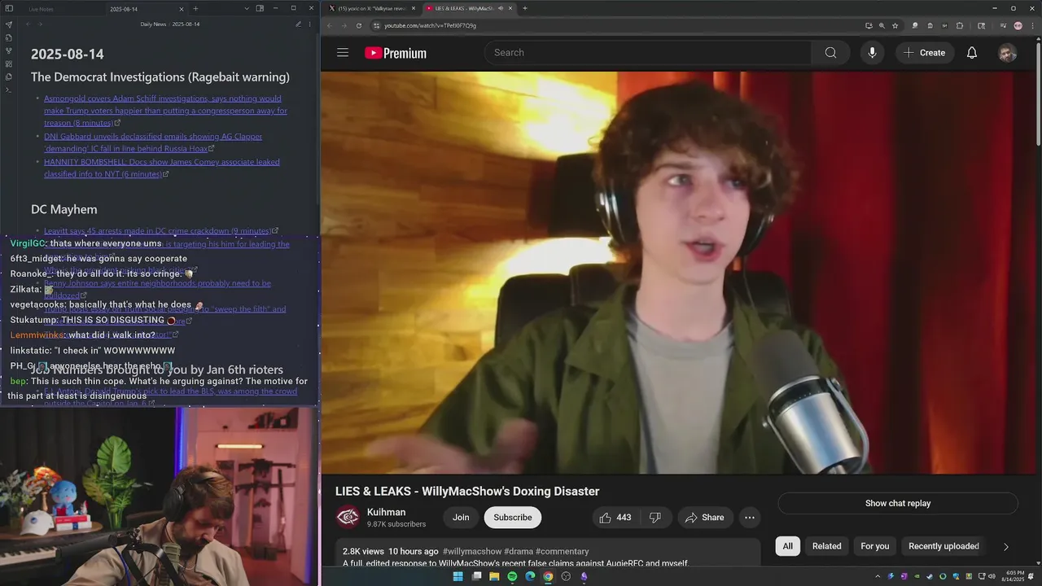Open the browser extensions puzzle icon
Viewport: 1042px width, 586px height.
click(960, 25)
